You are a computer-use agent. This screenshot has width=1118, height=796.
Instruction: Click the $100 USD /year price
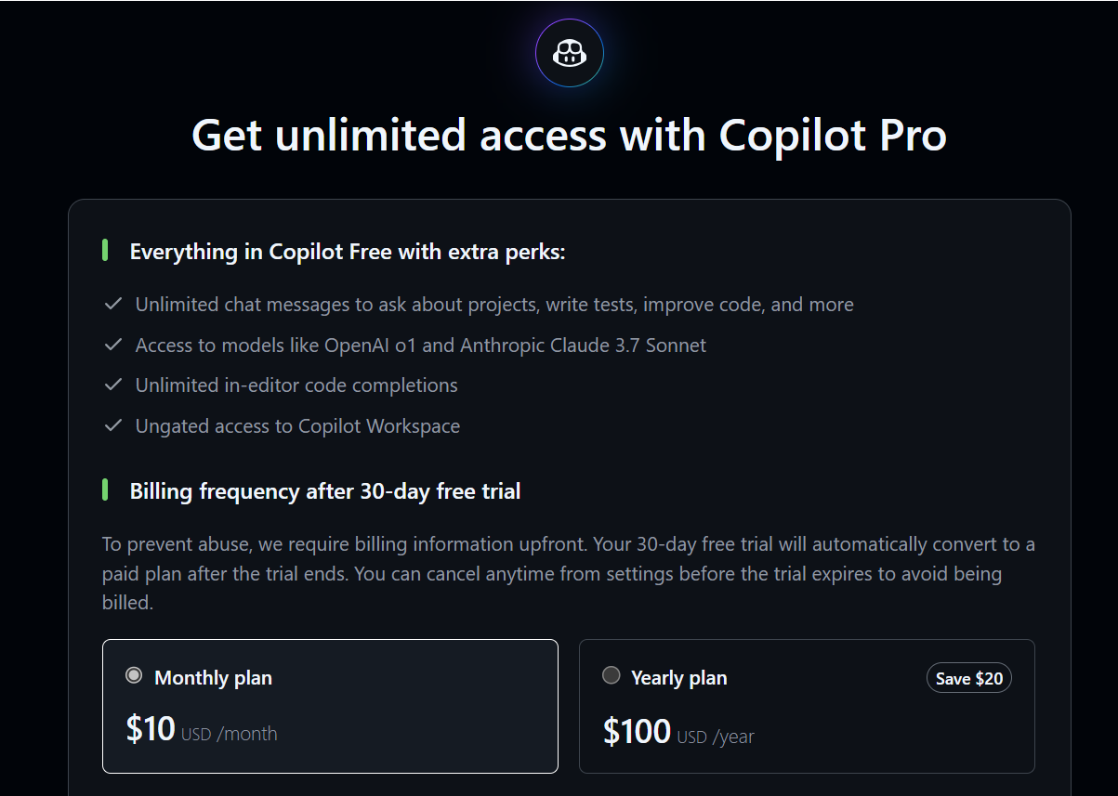coord(678,733)
